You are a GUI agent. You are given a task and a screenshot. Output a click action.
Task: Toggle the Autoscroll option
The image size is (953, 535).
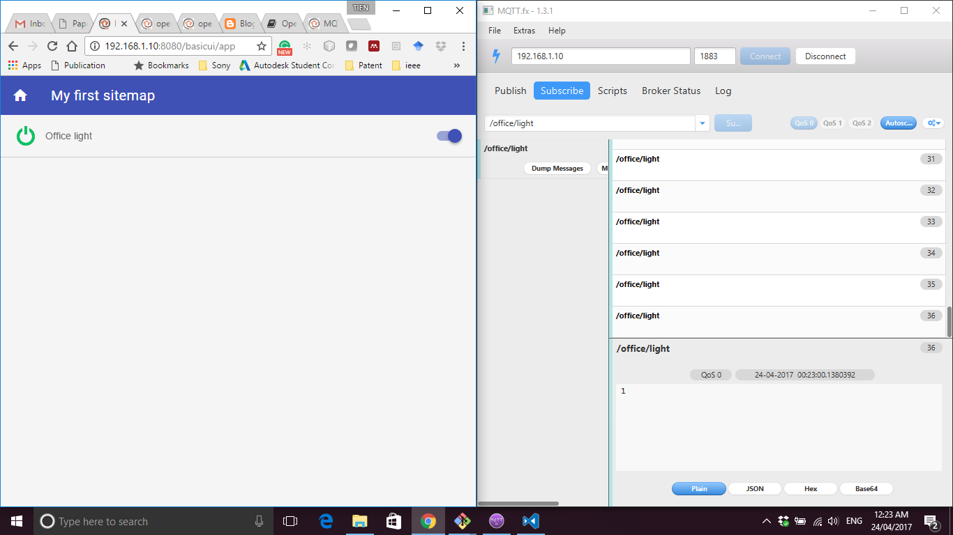pyautogui.click(x=898, y=123)
